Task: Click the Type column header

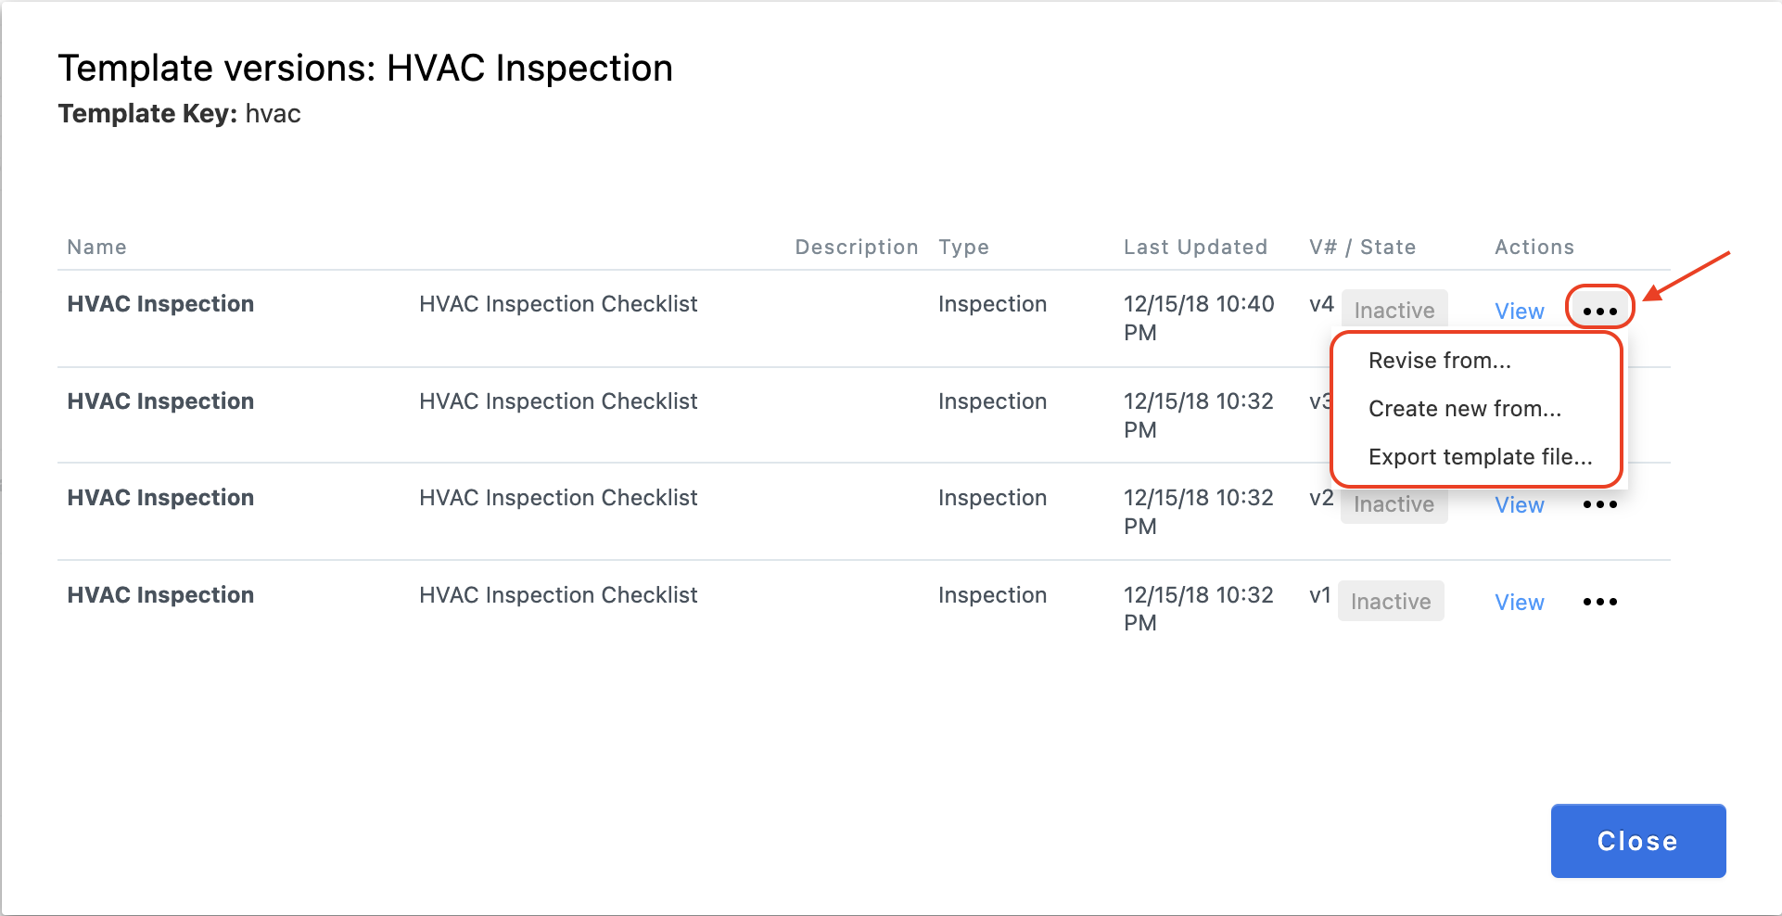Action: [963, 247]
